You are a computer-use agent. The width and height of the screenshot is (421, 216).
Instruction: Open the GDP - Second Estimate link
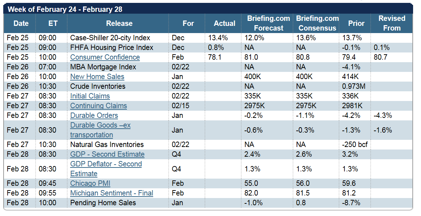point(107,154)
